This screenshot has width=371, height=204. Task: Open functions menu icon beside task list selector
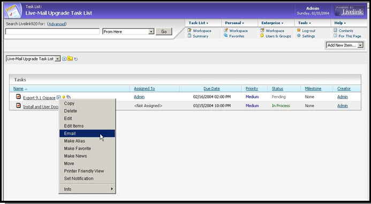point(64,59)
